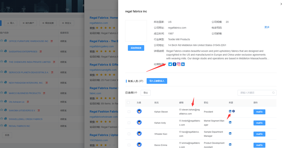
Task: Click search magnifier icon in keyword box
Action: coord(273,93)
